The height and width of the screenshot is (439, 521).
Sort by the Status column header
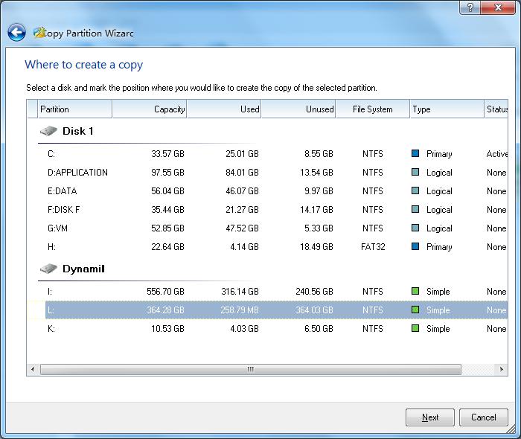click(x=496, y=109)
